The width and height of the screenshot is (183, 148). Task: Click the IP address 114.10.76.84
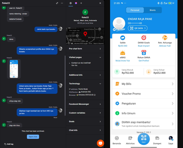click(83, 89)
